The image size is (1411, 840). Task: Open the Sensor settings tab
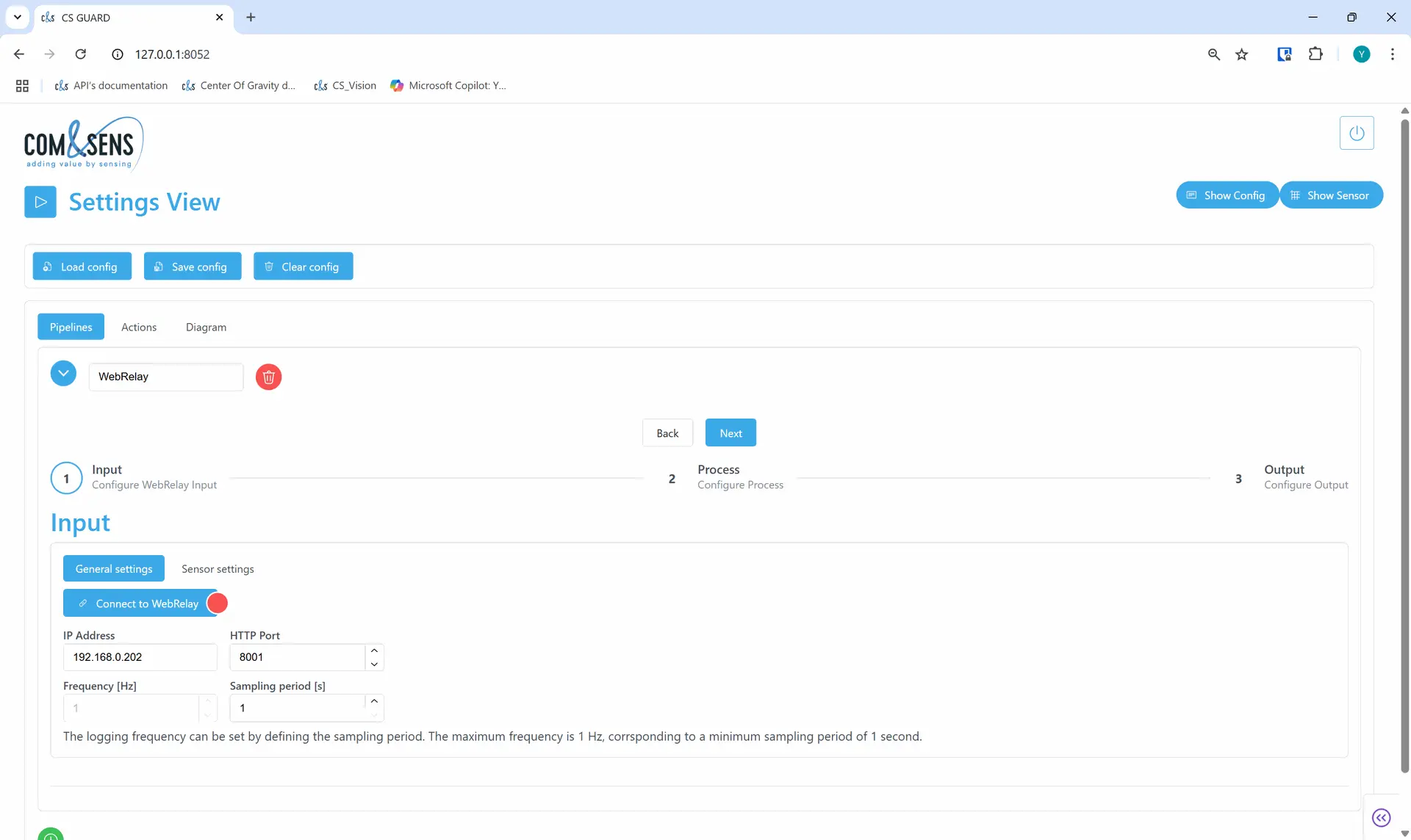pyautogui.click(x=218, y=569)
